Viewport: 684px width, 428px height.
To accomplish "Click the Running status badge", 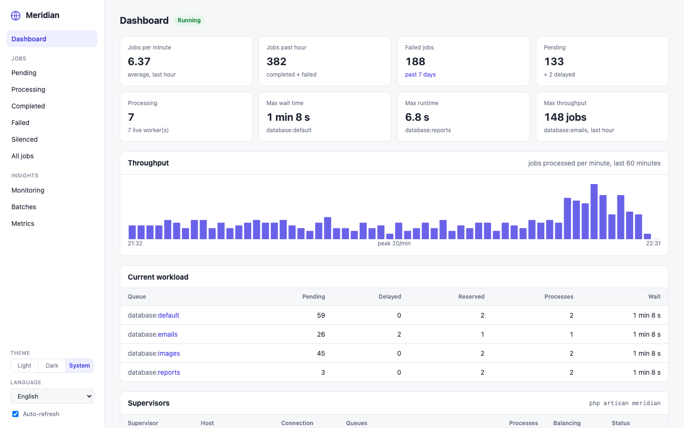I will point(189,20).
